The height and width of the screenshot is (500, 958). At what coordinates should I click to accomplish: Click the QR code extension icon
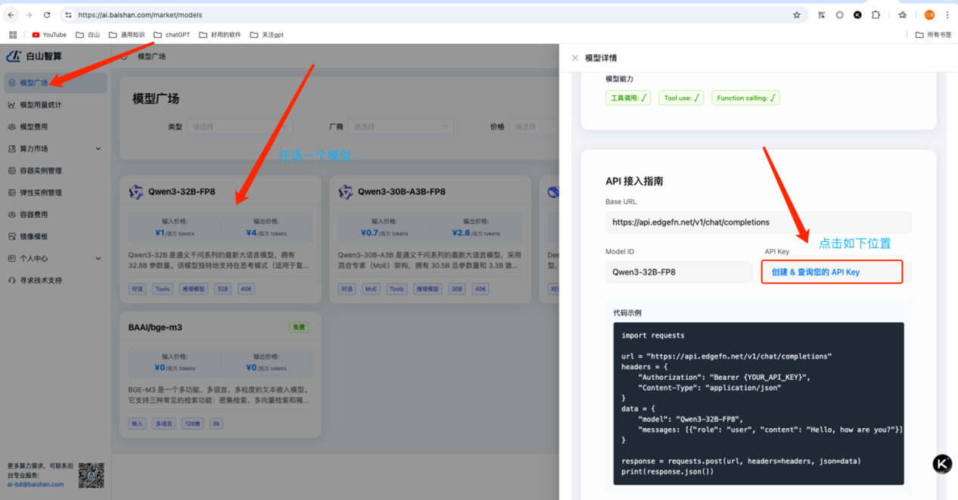pyautogui.click(x=822, y=15)
